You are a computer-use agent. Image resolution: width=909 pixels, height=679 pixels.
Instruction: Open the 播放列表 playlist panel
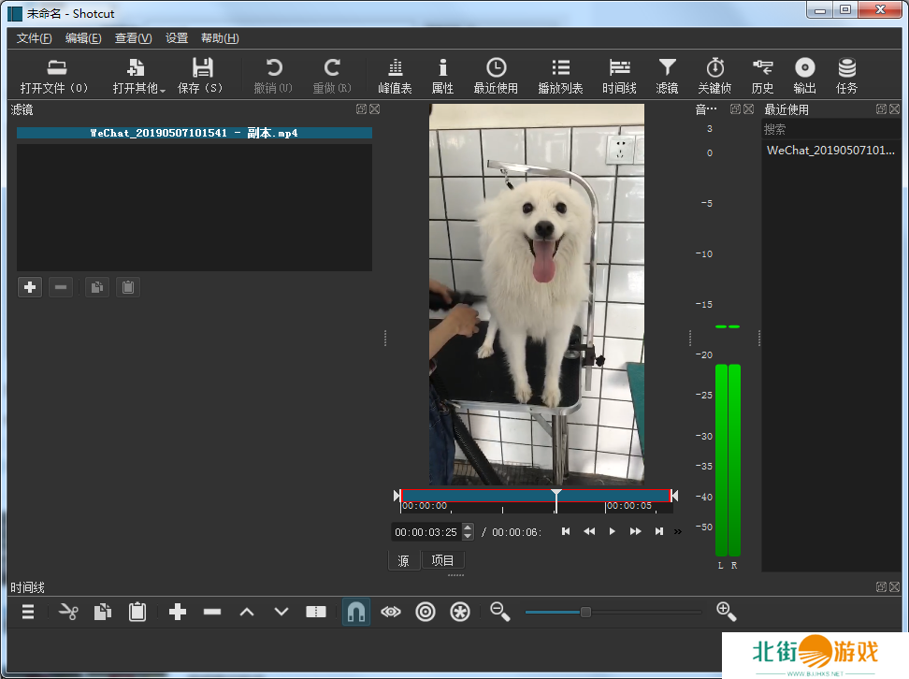click(x=560, y=76)
